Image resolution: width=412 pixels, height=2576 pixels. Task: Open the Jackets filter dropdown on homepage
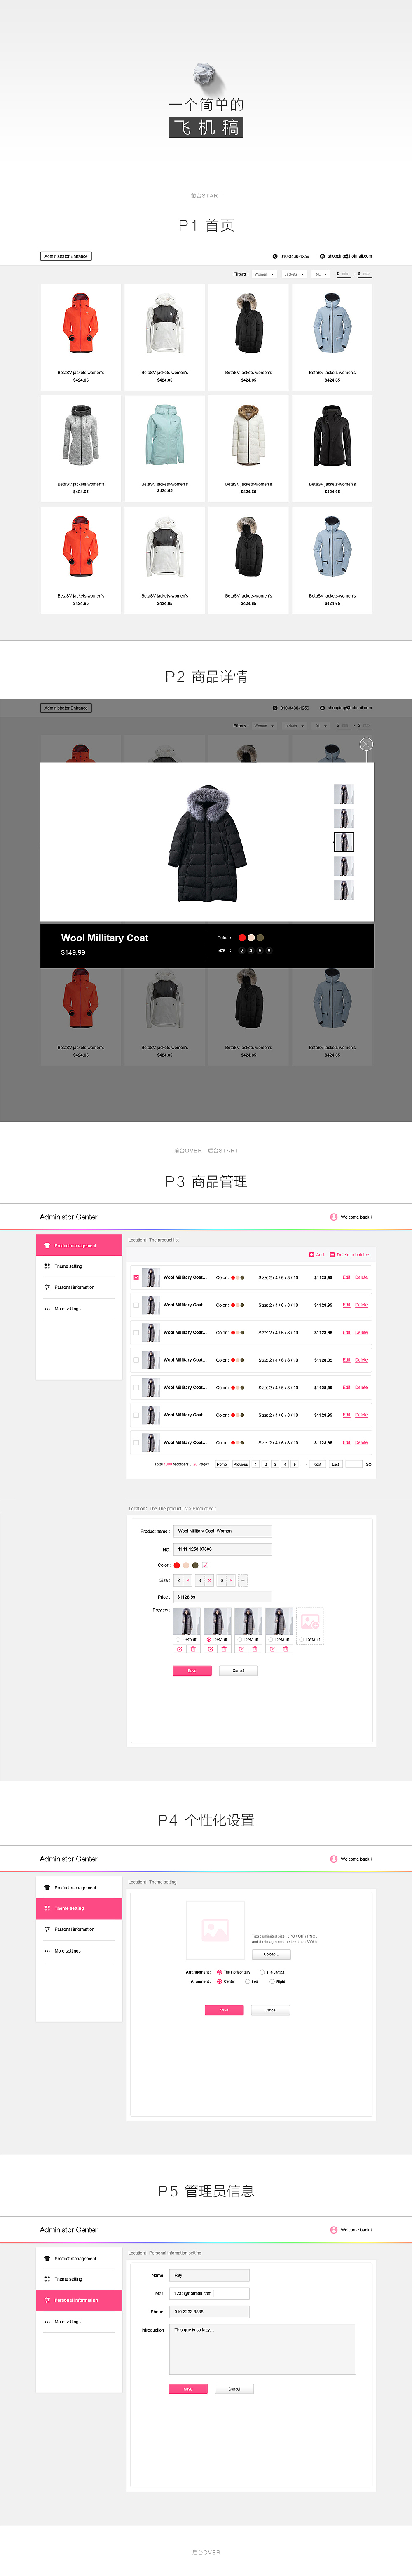point(294,274)
